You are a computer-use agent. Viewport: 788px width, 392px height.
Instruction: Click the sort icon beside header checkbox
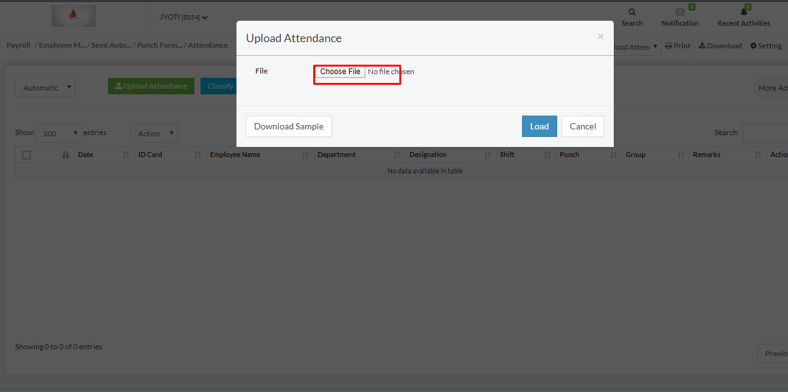[x=65, y=155]
